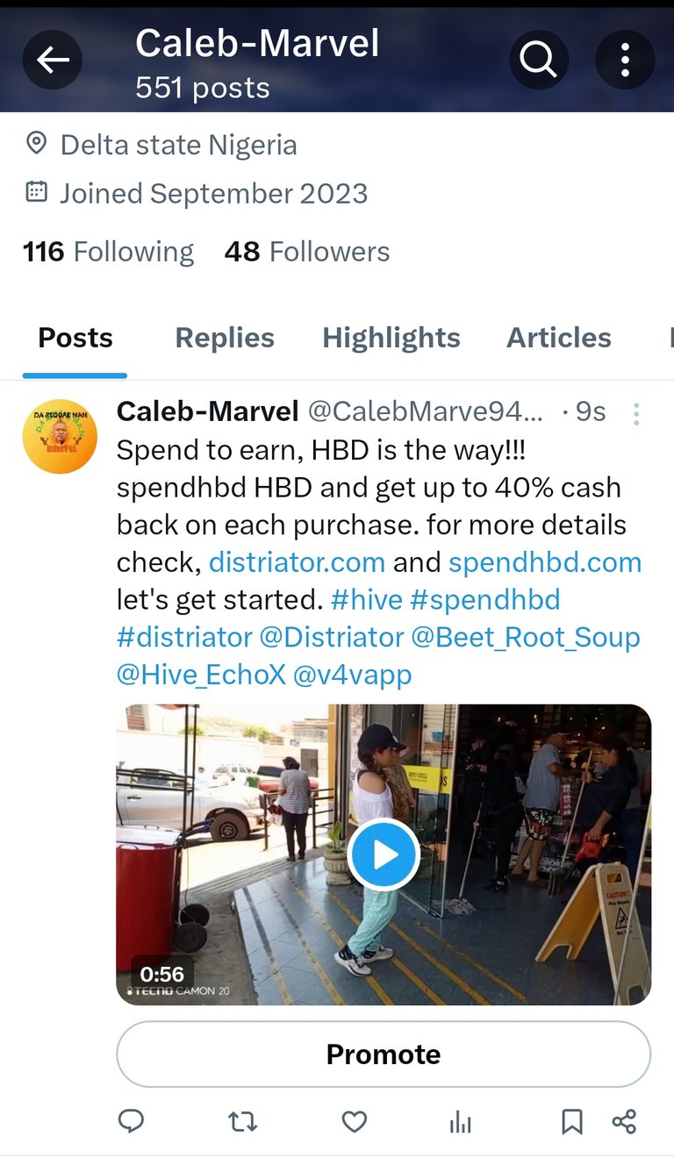
Task: Tap the Promote button
Action: (x=384, y=1054)
